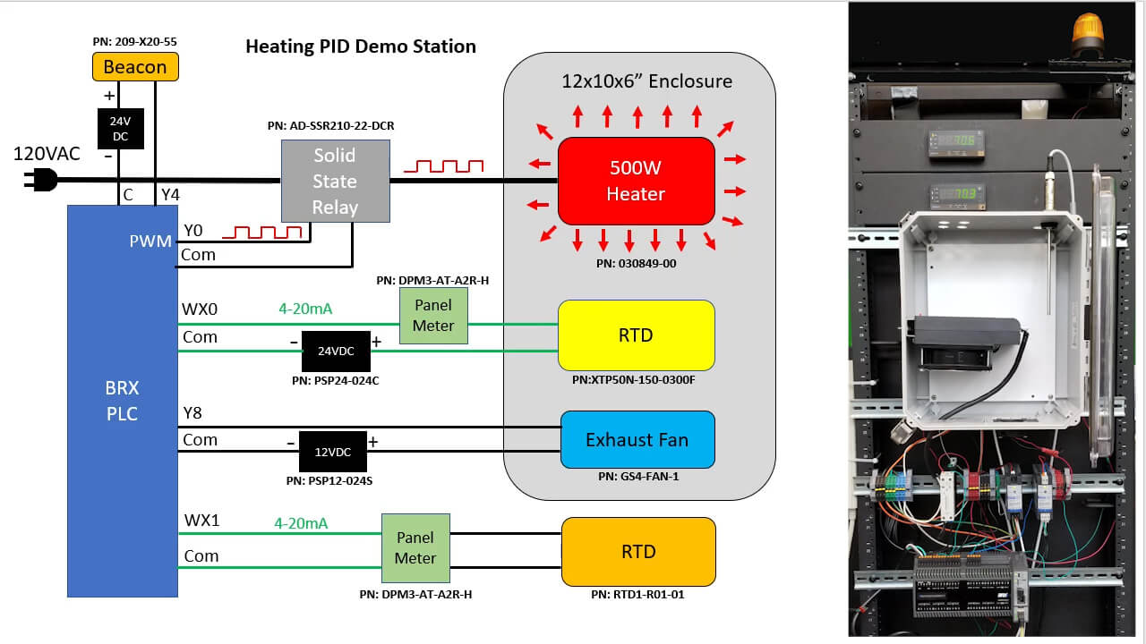Select the Panel Meter on the WX1 line
This screenshot has height=644, width=1146.
[415, 547]
